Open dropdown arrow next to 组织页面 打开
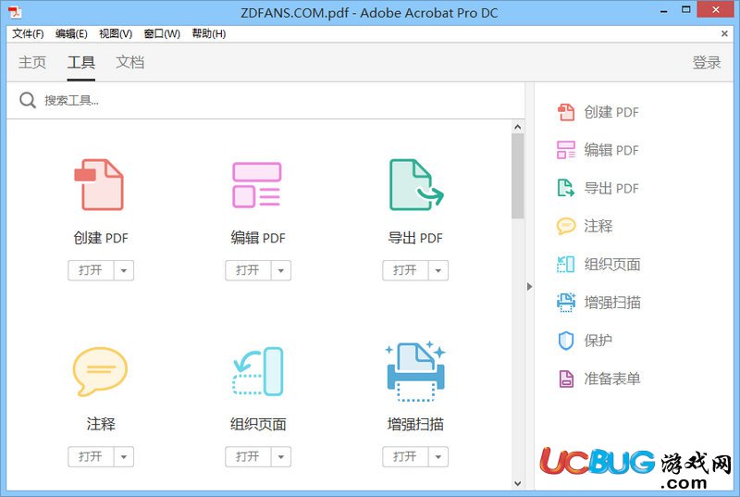 [281, 457]
